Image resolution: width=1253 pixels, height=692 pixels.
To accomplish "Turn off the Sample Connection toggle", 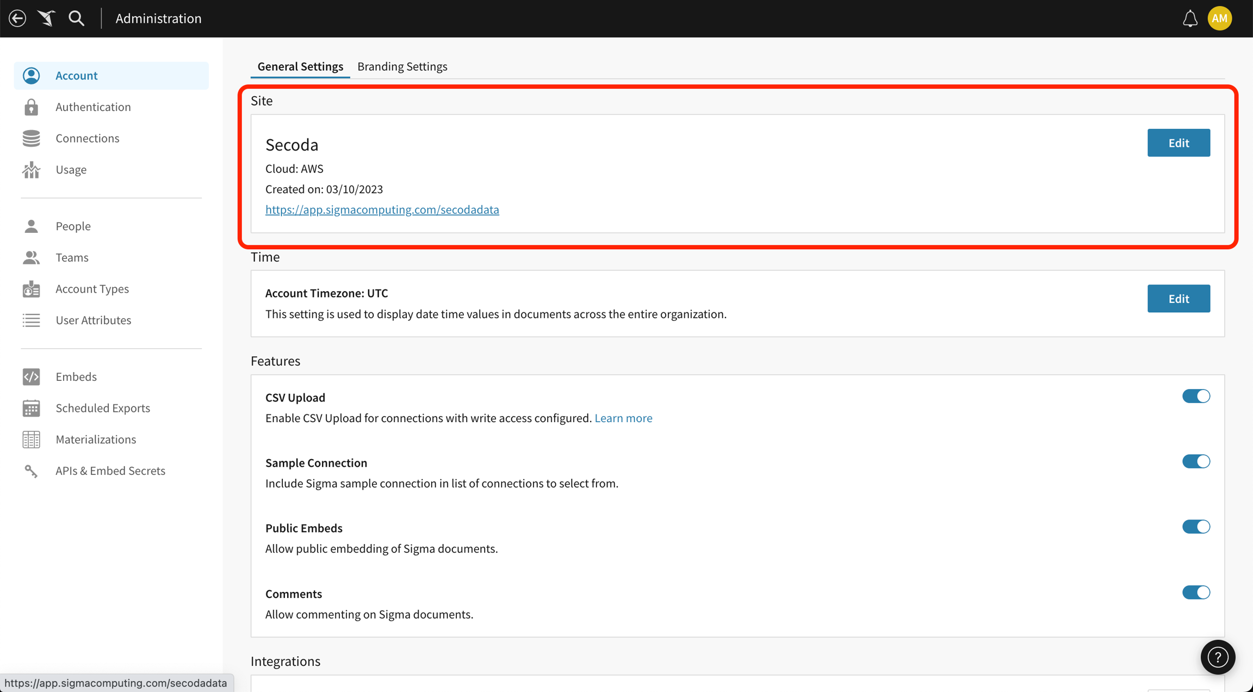I will pos(1196,461).
